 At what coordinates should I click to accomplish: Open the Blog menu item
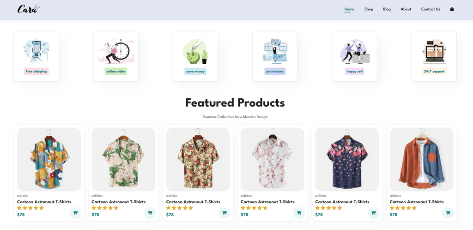coord(387,9)
